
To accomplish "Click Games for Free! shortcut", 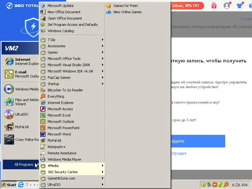I will click(x=138, y=6).
